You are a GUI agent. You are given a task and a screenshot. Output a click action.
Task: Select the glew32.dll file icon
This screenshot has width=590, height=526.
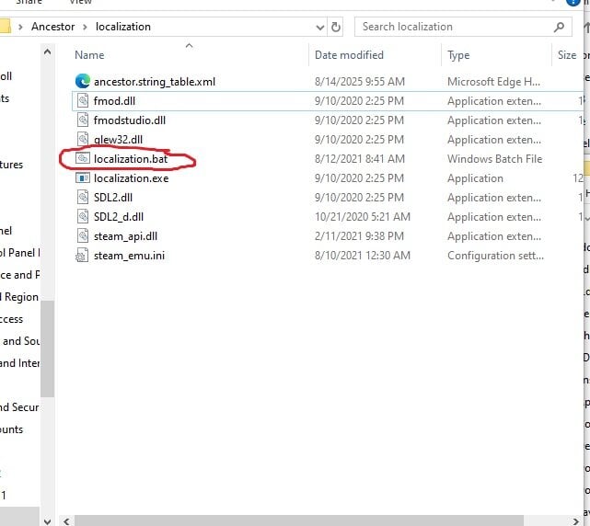point(83,139)
